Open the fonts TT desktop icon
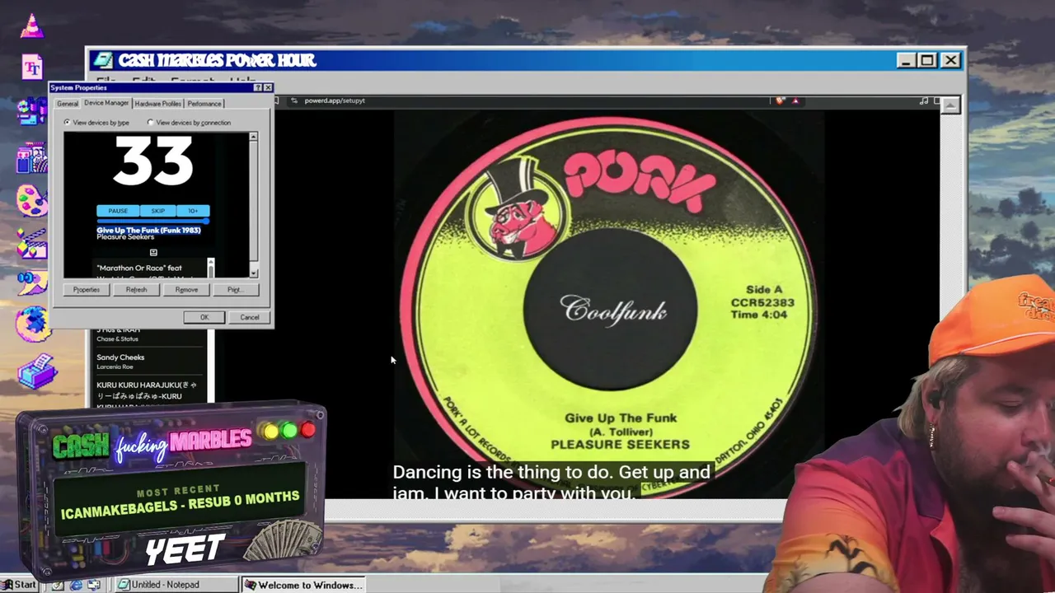 tap(32, 67)
